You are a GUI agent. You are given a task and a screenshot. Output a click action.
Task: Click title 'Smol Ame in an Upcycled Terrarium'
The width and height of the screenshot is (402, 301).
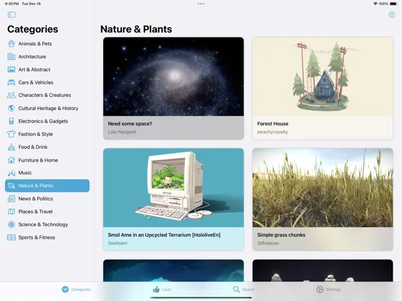click(164, 235)
